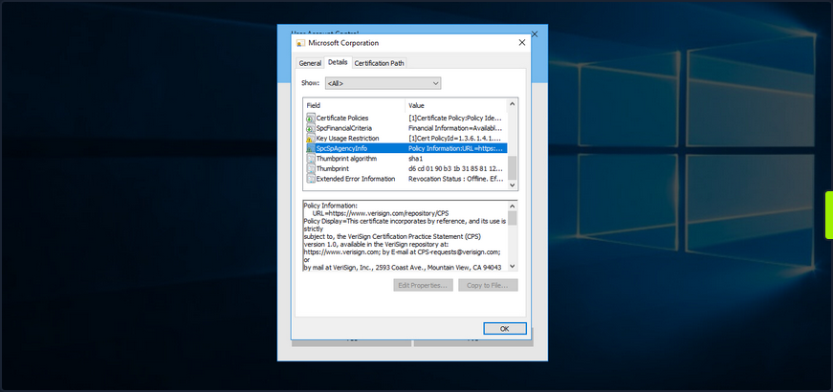Viewport: 833px width, 392px height.
Task: Click the policy details pane scrollbar thumb
Action: pyautogui.click(x=512, y=218)
